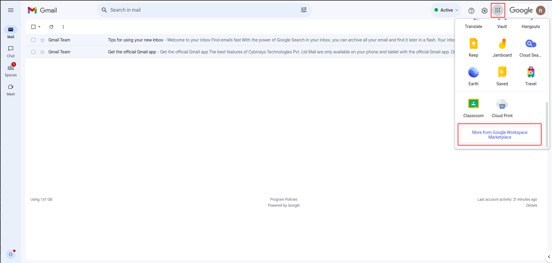Open 'Get the official Gmail app' email

click(240, 52)
